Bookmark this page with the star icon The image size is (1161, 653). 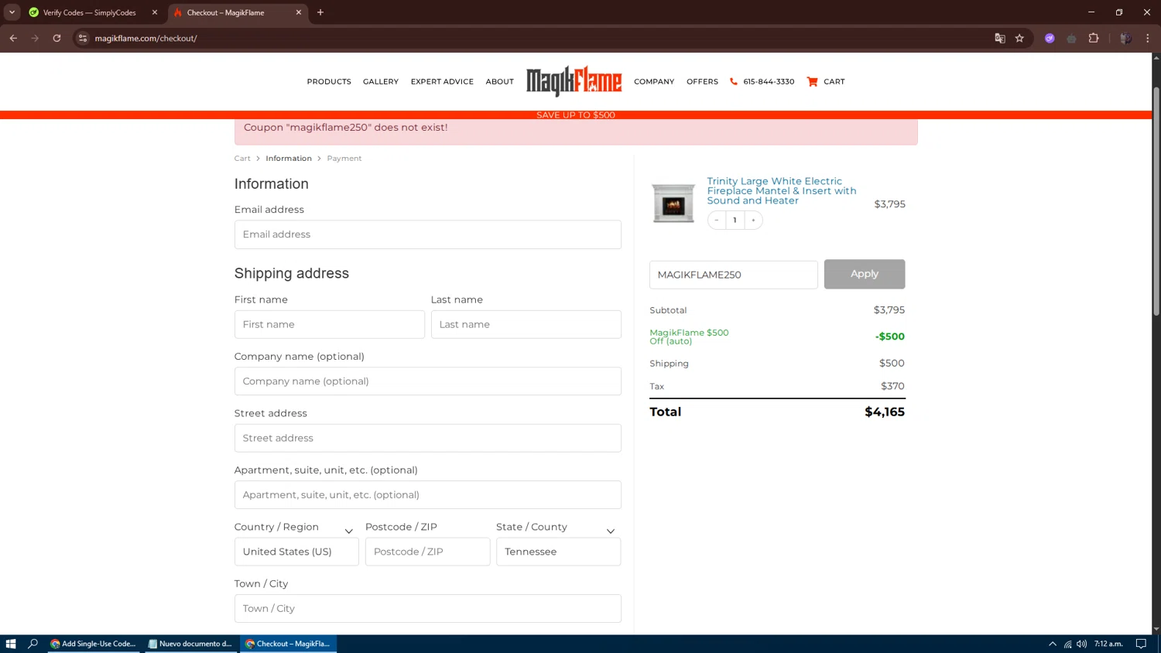[x=1019, y=38]
